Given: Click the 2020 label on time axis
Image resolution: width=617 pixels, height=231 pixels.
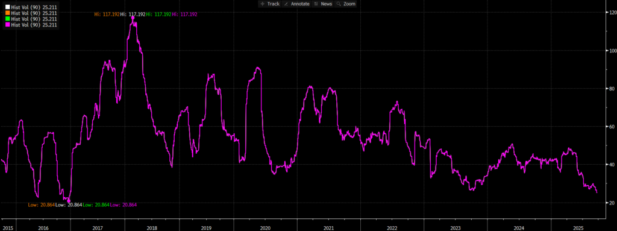Looking at the screenshot, I should pyautogui.click(x=265, y=228).
